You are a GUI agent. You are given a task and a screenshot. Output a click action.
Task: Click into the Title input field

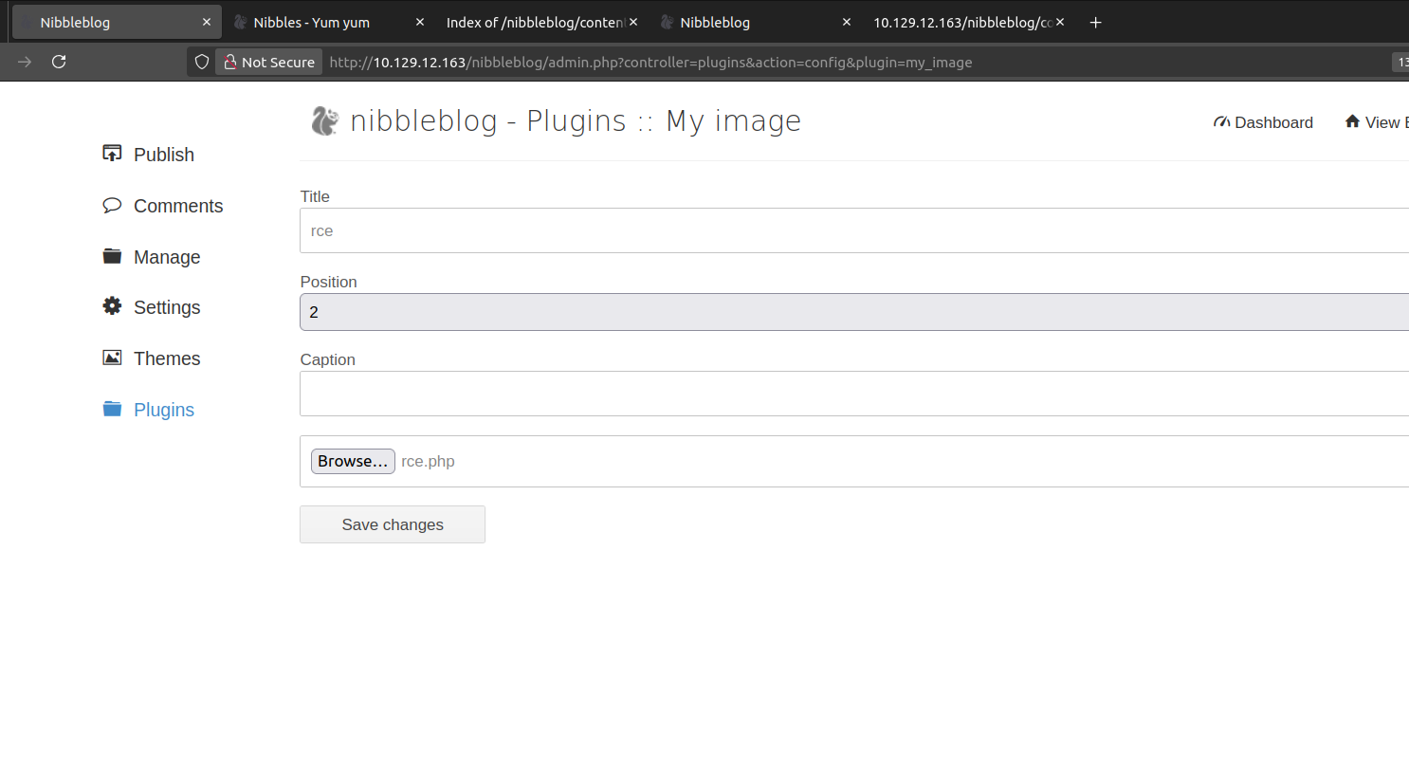click(x=853, y=230)
